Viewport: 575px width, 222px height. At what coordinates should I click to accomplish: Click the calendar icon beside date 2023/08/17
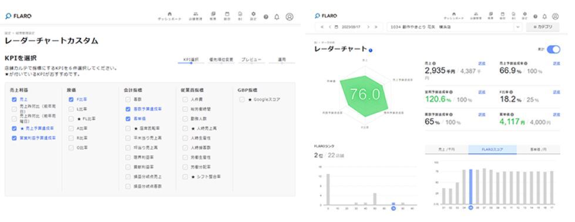tap(337, 27)
